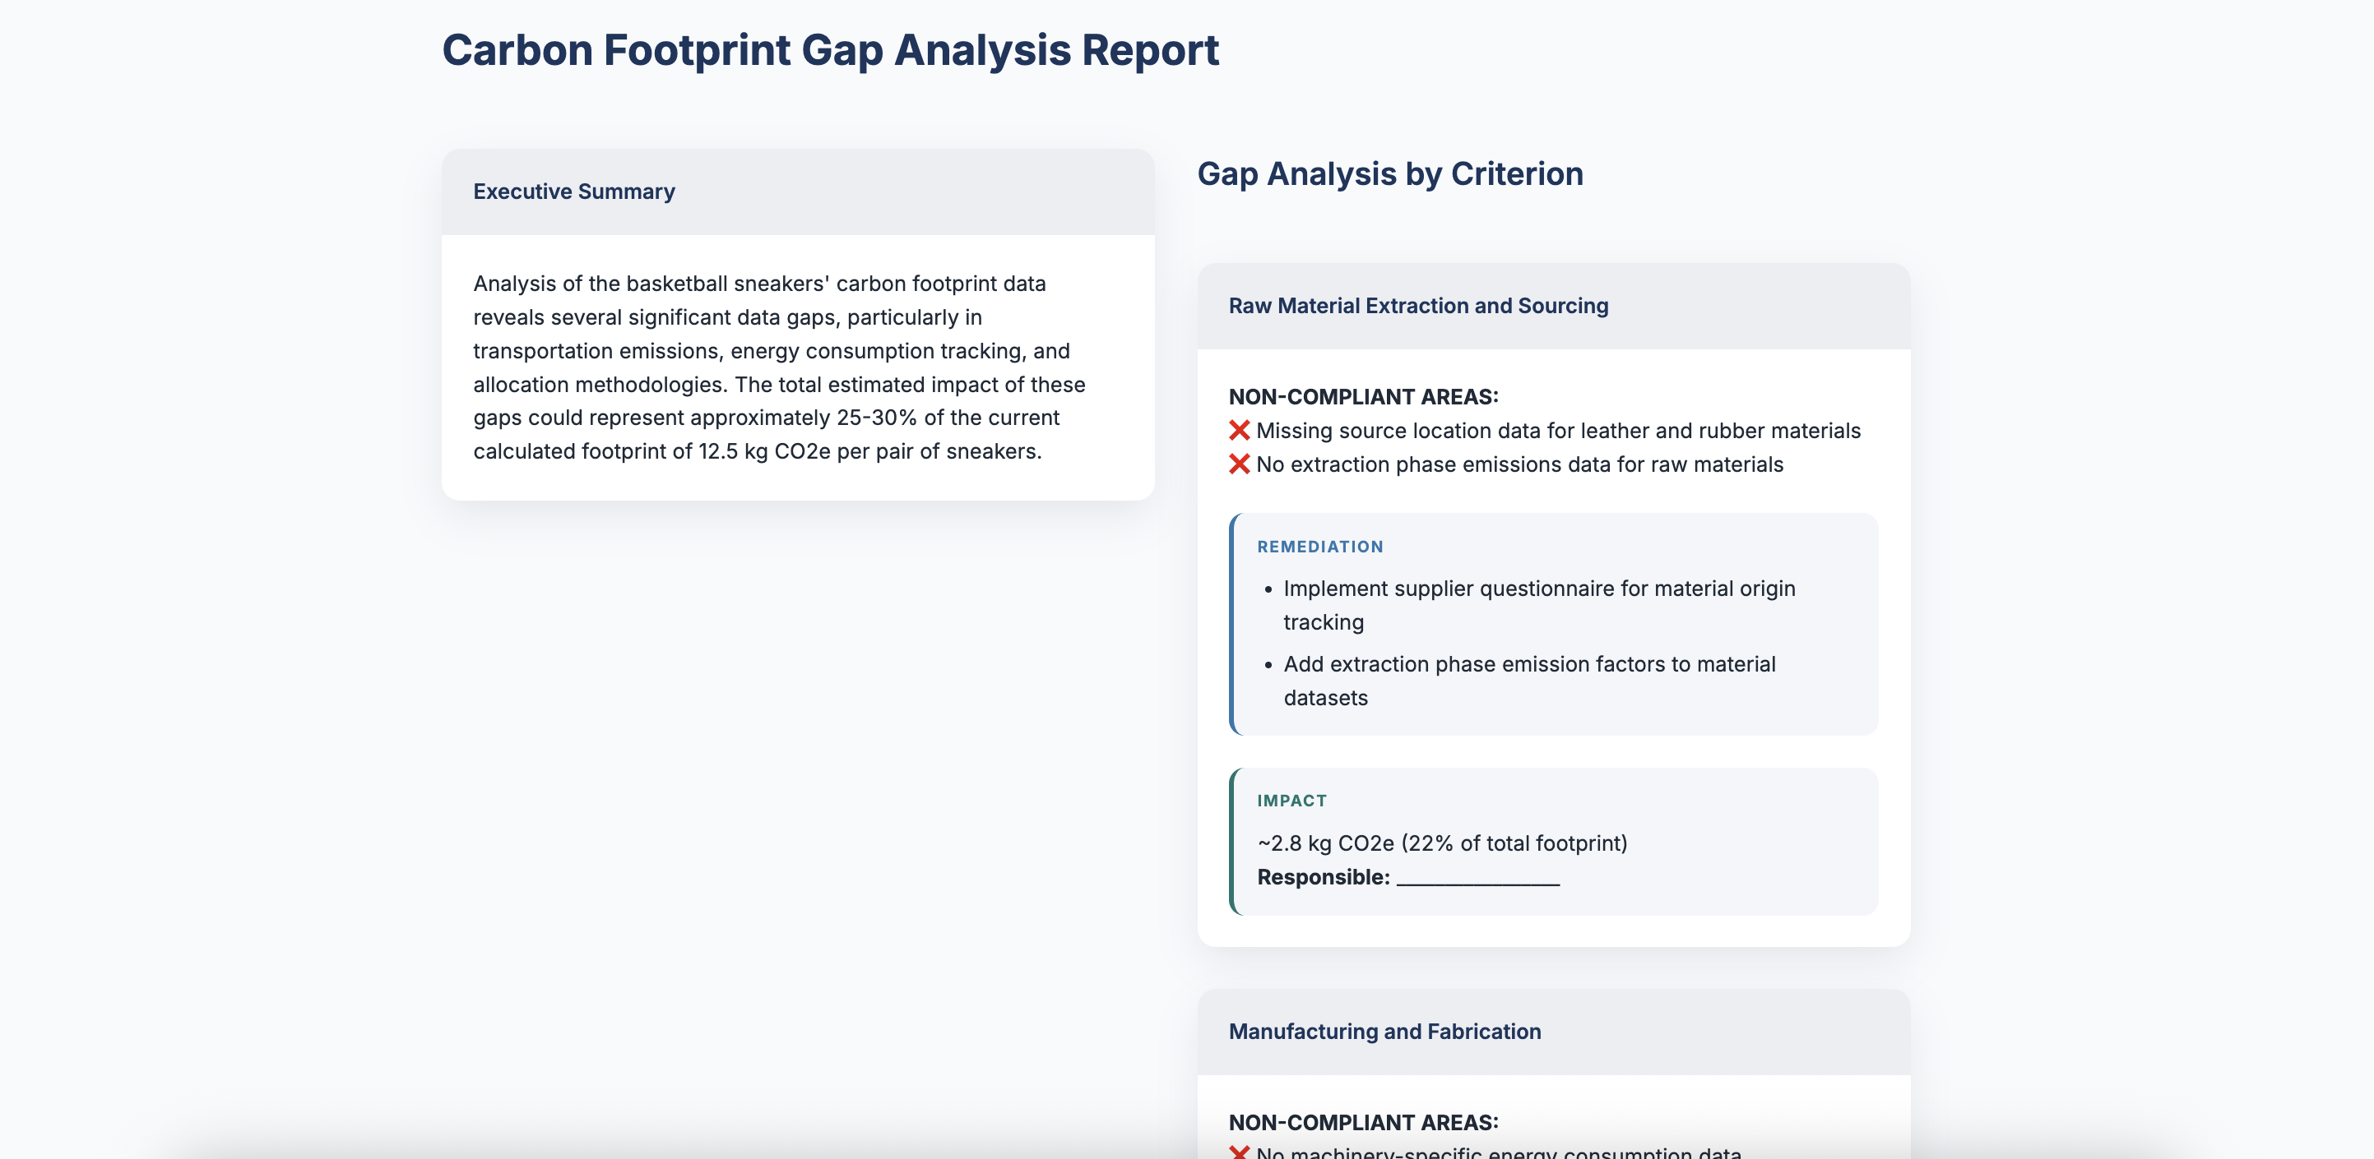
Task: Click the IMPACT label
Action: click(1291, 801)
